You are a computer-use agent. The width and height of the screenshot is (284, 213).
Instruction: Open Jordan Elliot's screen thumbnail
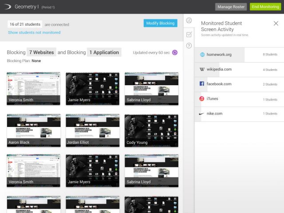[x=92, y=130]
